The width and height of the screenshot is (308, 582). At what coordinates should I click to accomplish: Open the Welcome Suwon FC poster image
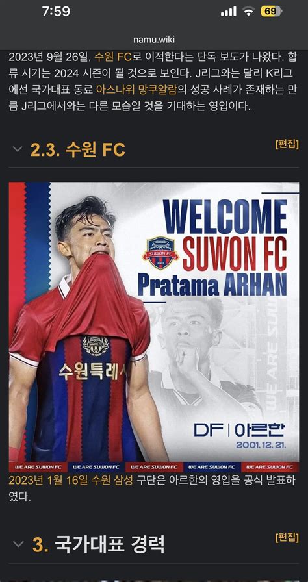154,327
